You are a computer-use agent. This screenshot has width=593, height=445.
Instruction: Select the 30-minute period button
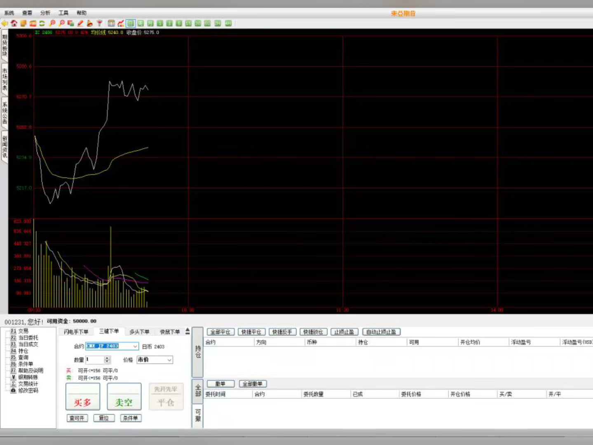[x=198, y=23]
